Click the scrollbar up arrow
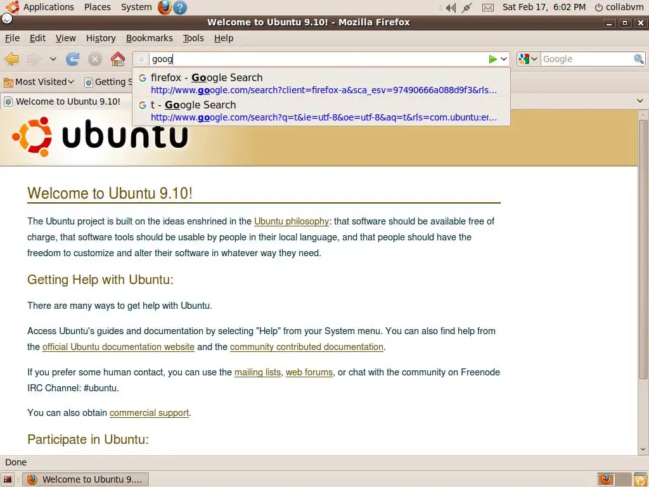Image resolution: width=649 pixels, height=487 pixels. click(x=643, y=115)
